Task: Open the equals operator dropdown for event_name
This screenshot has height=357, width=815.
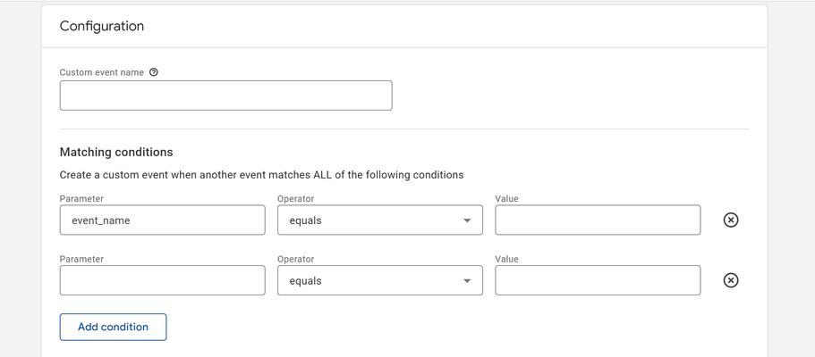Action: [x=379, y=220]
